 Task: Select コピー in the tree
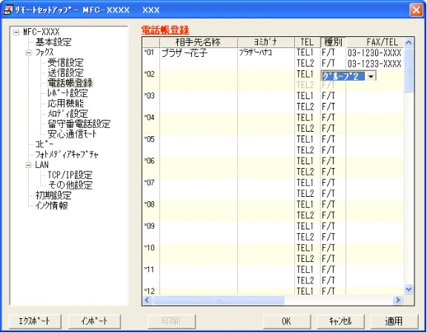(x=44, y=144)
